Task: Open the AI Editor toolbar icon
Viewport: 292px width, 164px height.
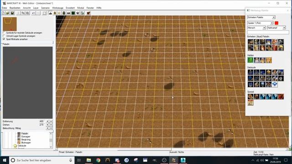Action: pos(73,13)
